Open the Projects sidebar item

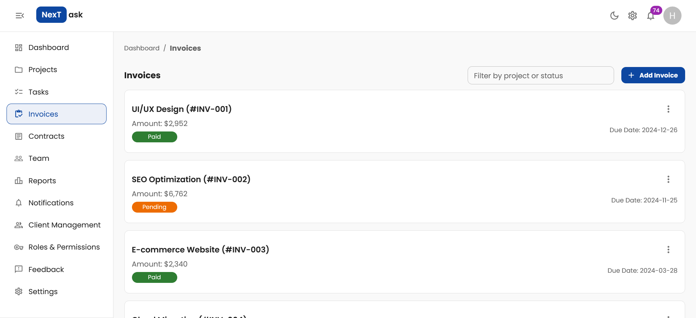click(x=43, y=70)
